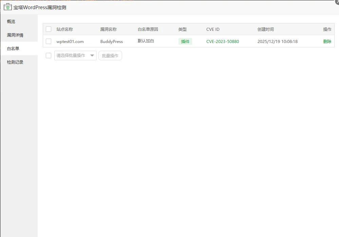Check the checkbox next to batch operation selector

(x=48, y=56)
